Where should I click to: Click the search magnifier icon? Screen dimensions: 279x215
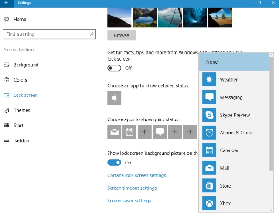tap(92, 34)
